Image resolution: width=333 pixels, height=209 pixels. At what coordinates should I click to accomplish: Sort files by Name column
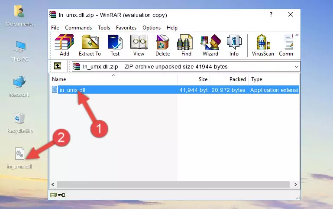(x=113, y=79)
